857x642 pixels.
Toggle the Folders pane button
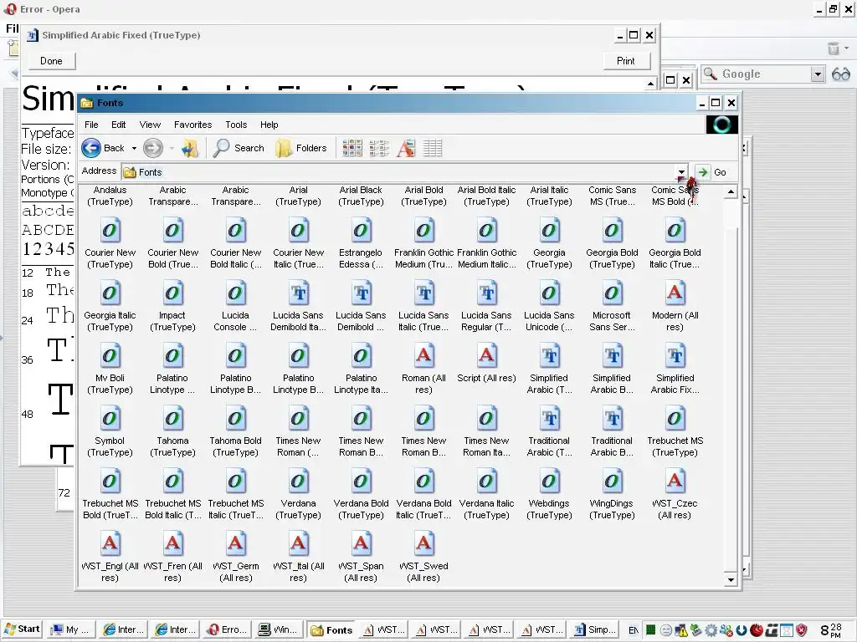click(301, 148)
